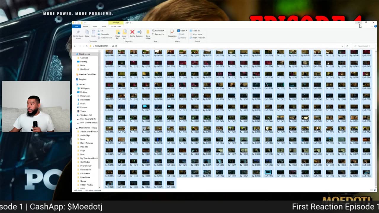
Task: Open Captures folder in Quick access
Action: coord(84,58)
